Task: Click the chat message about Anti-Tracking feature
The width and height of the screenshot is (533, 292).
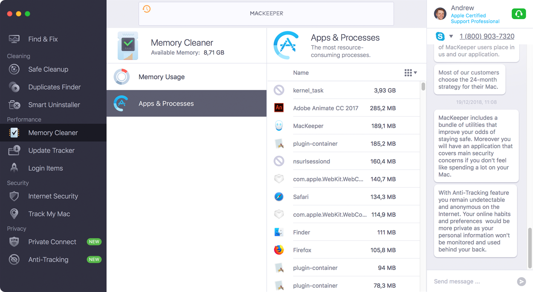Action: pyautogui.click(x=475, y=221)
